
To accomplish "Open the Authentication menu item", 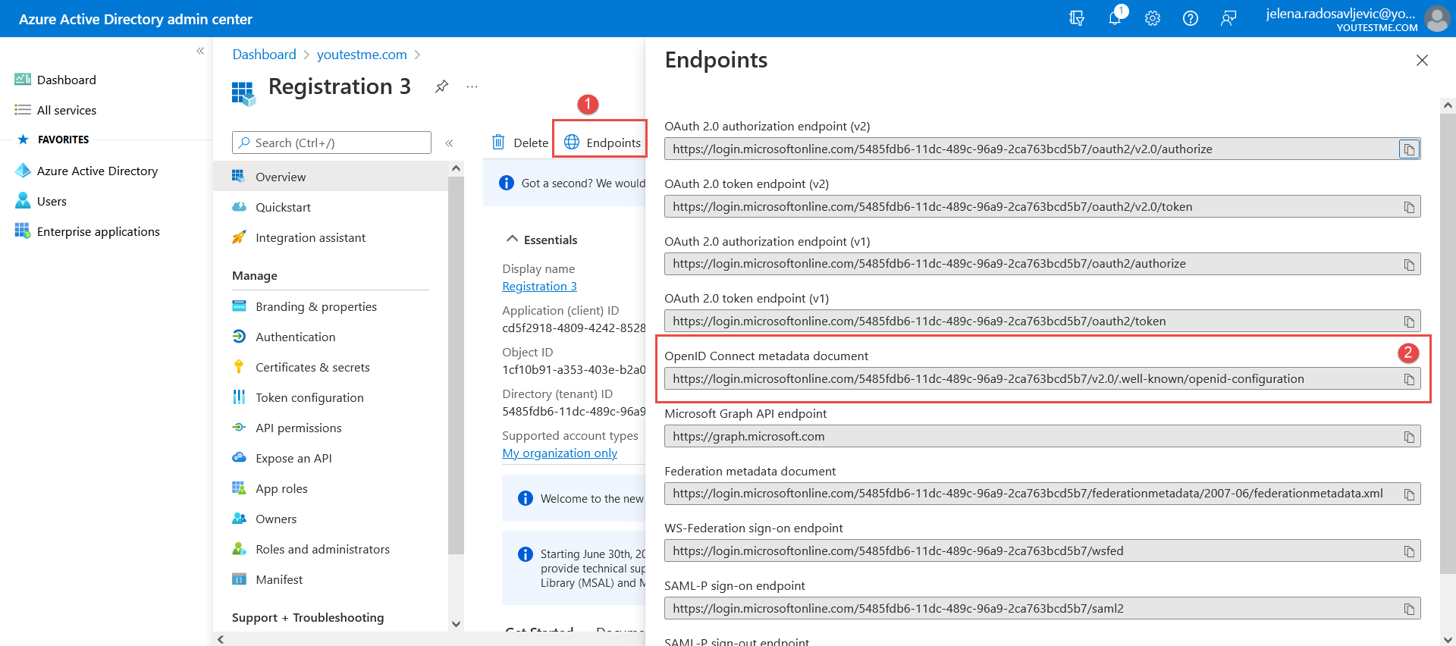I will (x=295, y=337).
